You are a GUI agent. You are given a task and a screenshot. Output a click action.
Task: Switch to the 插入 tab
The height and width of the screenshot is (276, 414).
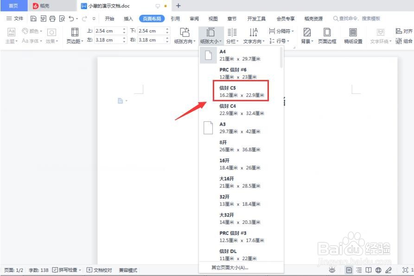128,19
